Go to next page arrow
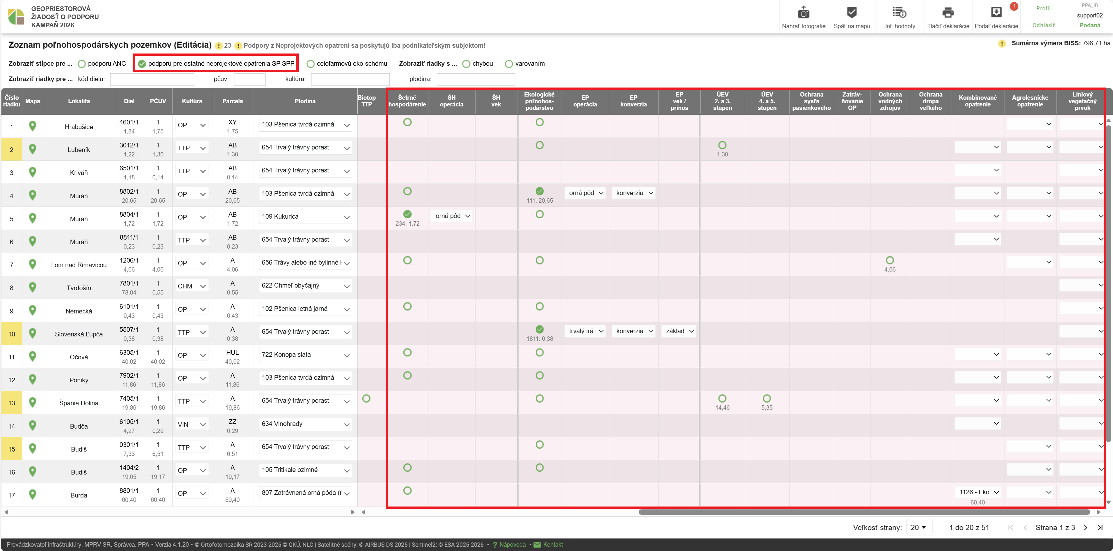1113x551 pixels. tap(1085, 527)
